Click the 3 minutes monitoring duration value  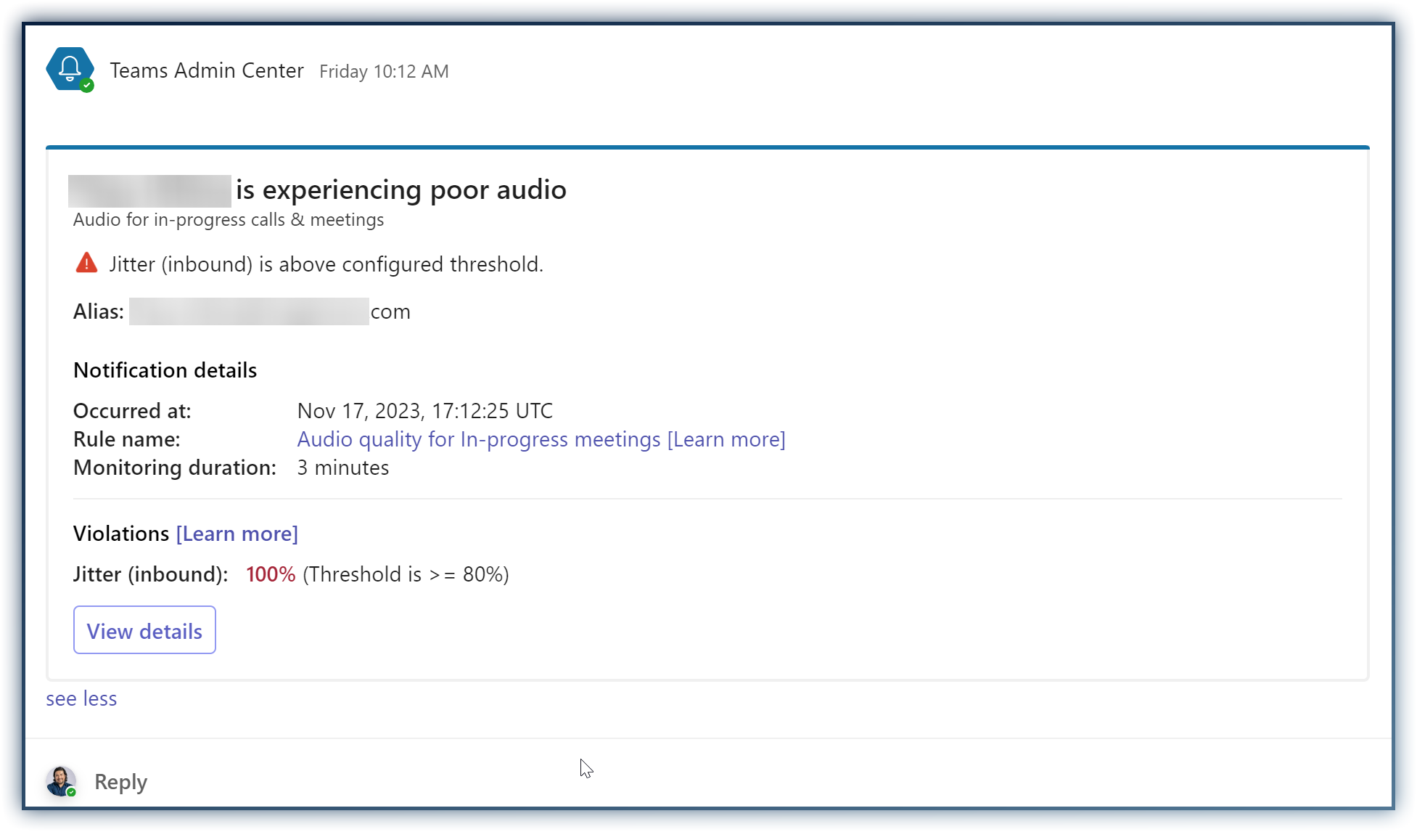(x=342, y=468)
